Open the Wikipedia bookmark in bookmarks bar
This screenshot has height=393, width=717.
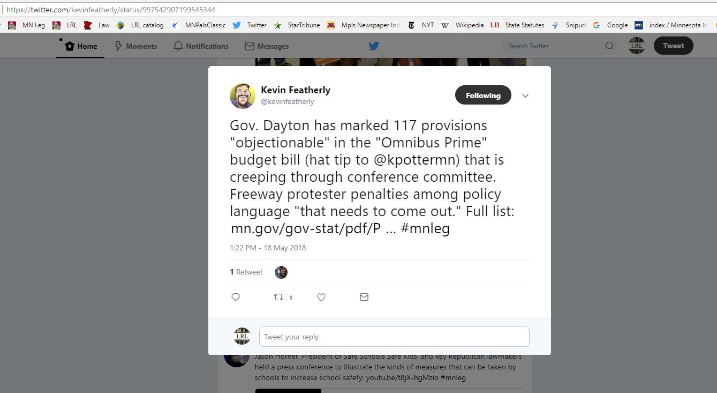point(464,25)
